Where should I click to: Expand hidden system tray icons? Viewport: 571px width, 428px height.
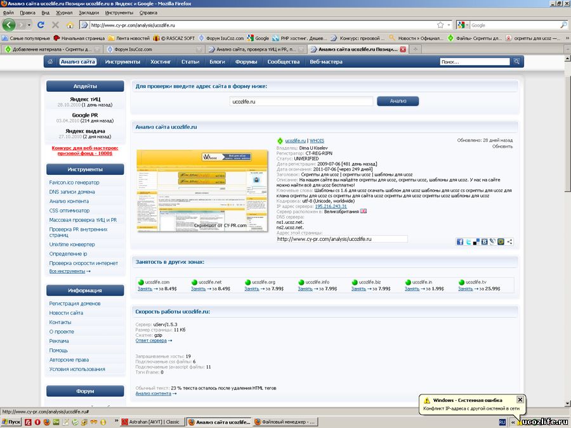coord(513,422)
